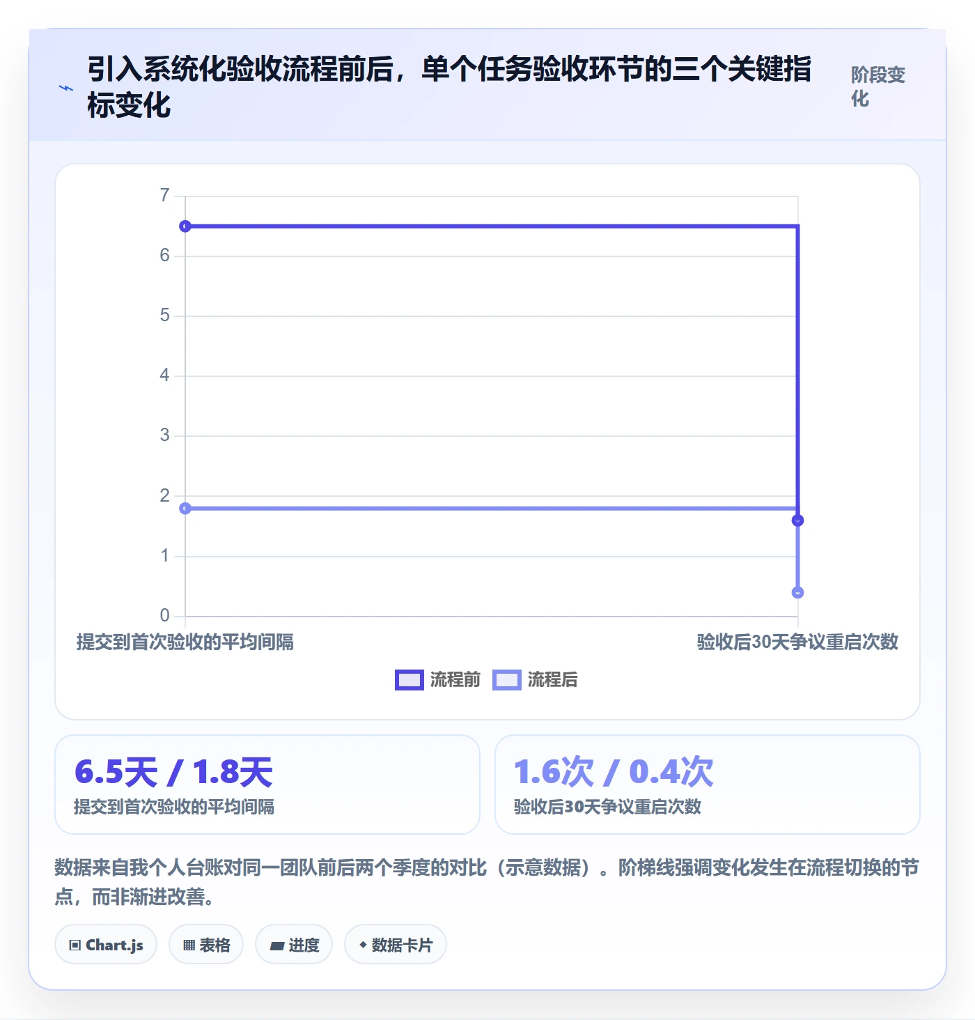Click the 数据卡片 tag chip
975x1020 pixels.
(x=396, y=945)
